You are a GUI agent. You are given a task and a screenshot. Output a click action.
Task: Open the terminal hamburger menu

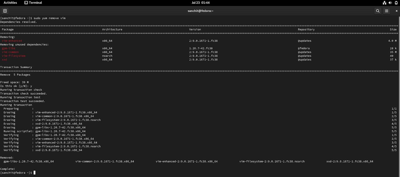tap(386, 11)
